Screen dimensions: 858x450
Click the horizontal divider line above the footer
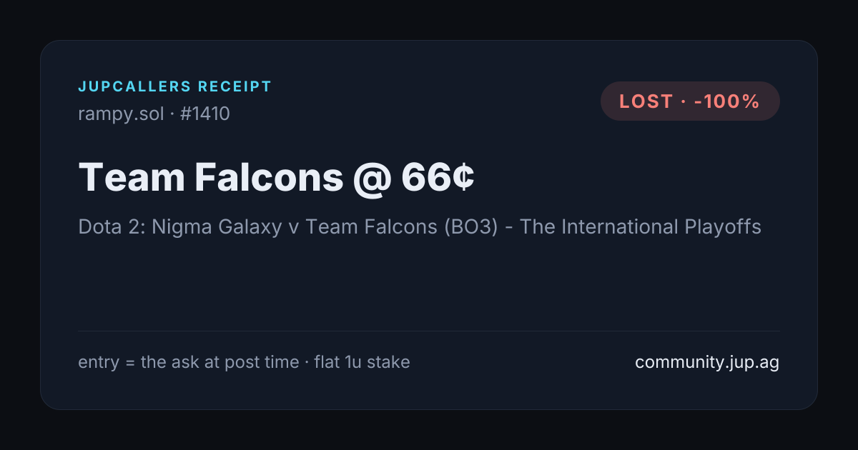tap(429, 331)
